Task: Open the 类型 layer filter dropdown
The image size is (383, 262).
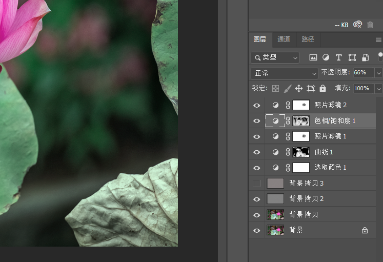Action: tap(275, 57)
